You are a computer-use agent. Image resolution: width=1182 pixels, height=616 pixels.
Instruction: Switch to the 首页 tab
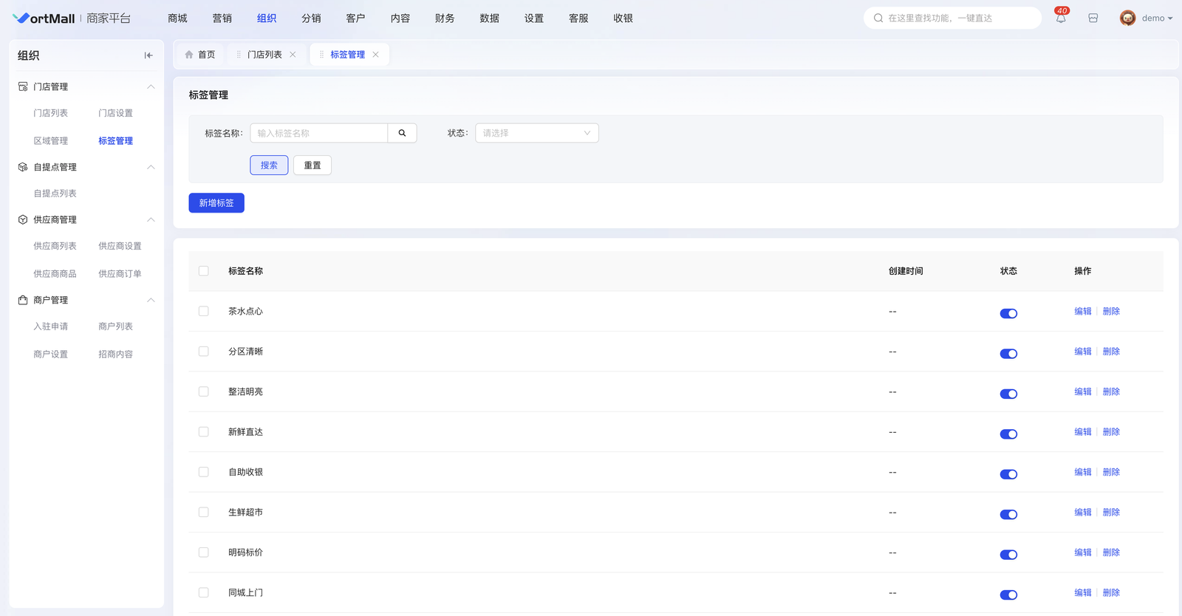199,55
